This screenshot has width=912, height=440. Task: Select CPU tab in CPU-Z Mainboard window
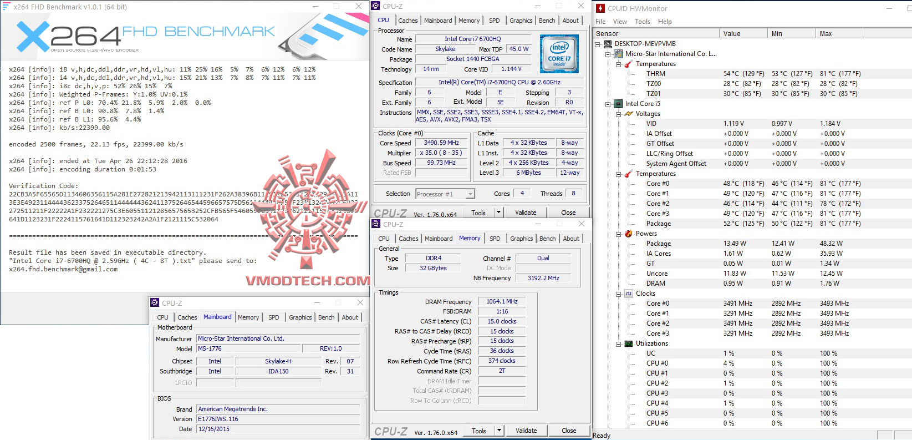(x=162, y=317)
